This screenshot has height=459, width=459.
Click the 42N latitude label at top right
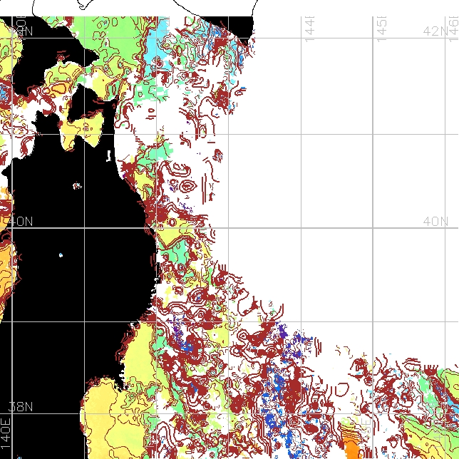(435, 31)
